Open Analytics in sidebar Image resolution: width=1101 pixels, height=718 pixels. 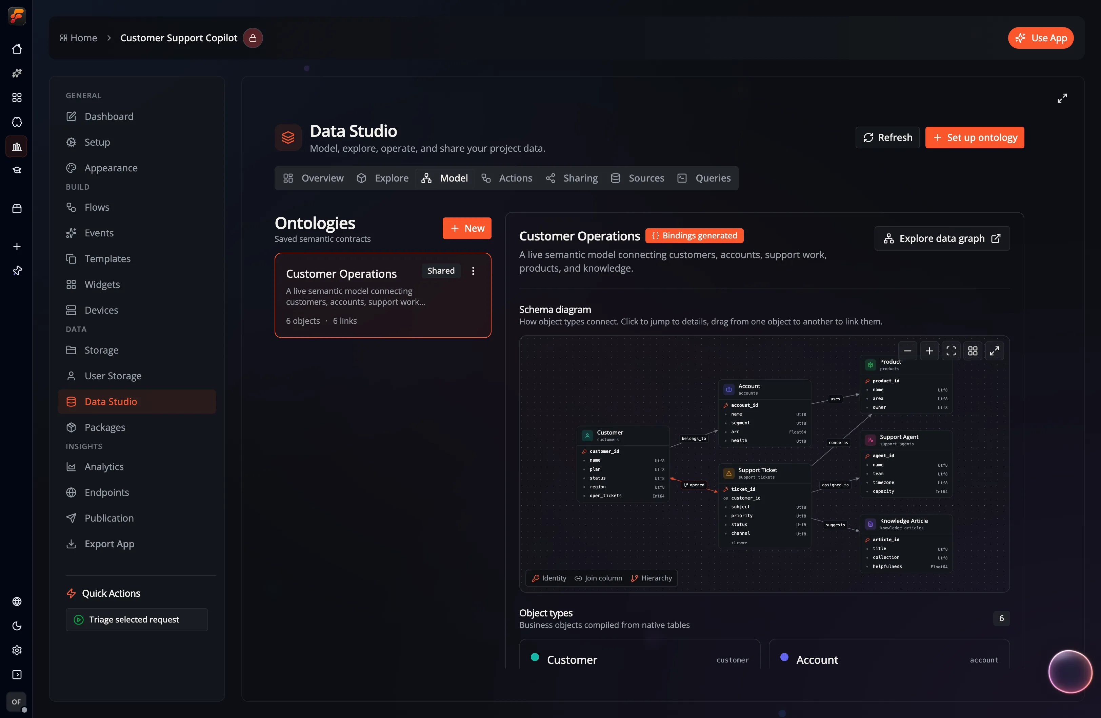tap(137, 466)
